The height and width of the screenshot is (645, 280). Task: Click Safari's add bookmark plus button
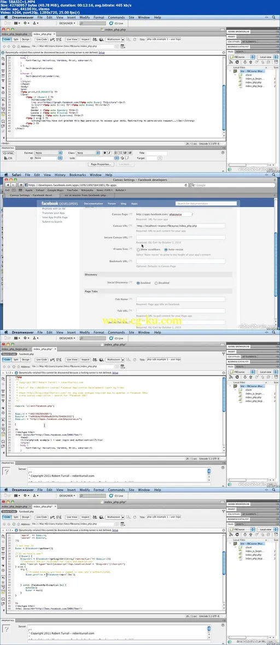[21, 185]
